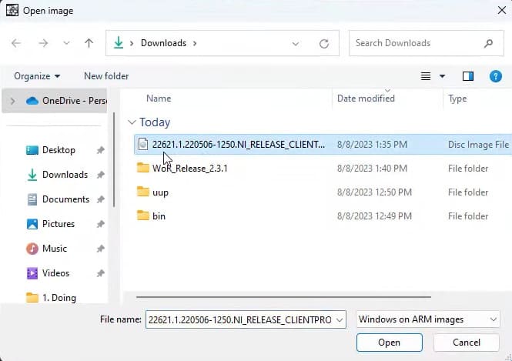512x361 pixels.
Task: Select the Disc Image File in list
Action: pos(238,144)
